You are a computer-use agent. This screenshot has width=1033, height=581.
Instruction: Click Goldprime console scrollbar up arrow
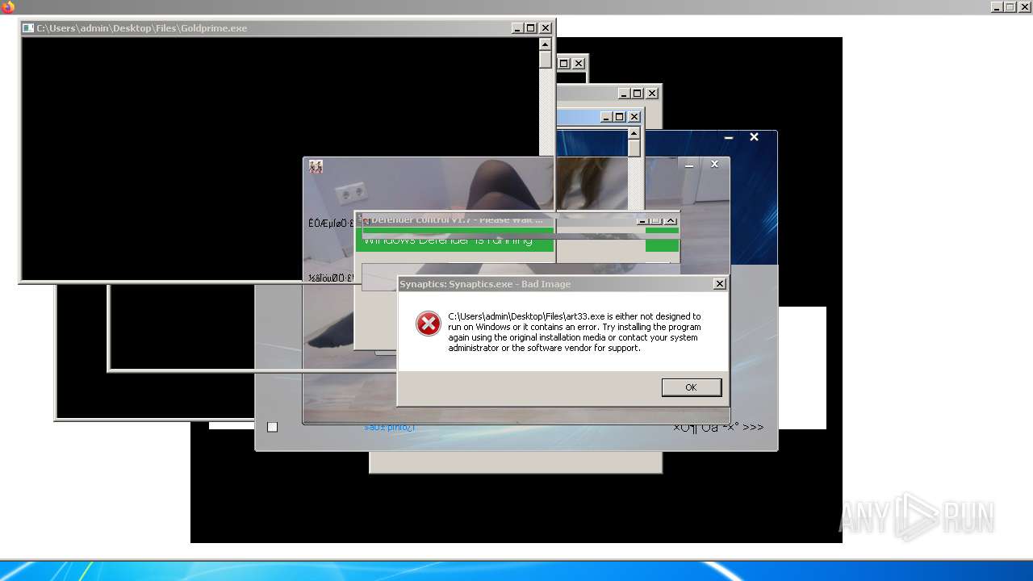coord(546,44)
